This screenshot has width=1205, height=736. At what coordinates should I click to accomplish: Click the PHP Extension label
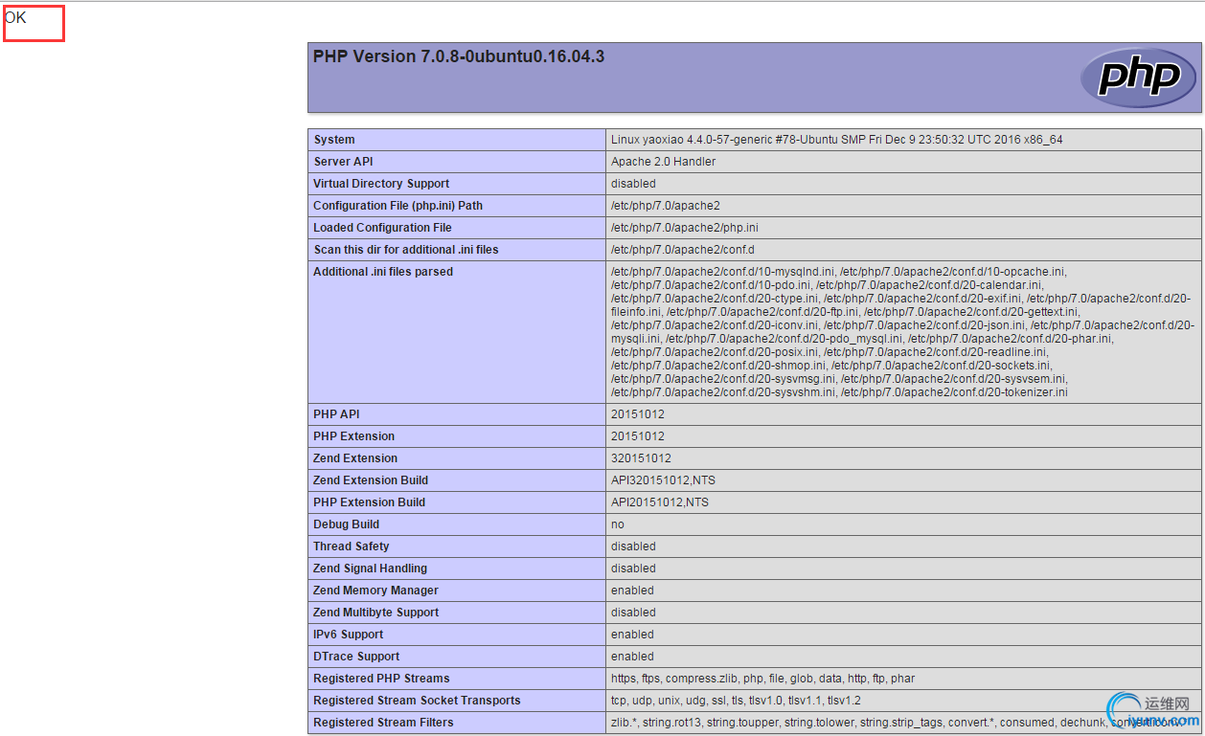pos(353,436)
